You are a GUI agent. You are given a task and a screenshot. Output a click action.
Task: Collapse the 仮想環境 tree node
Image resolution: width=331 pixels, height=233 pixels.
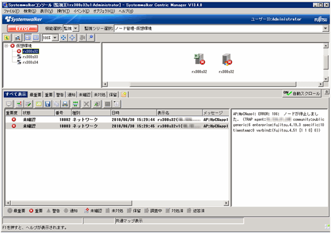tap(6, 46)
